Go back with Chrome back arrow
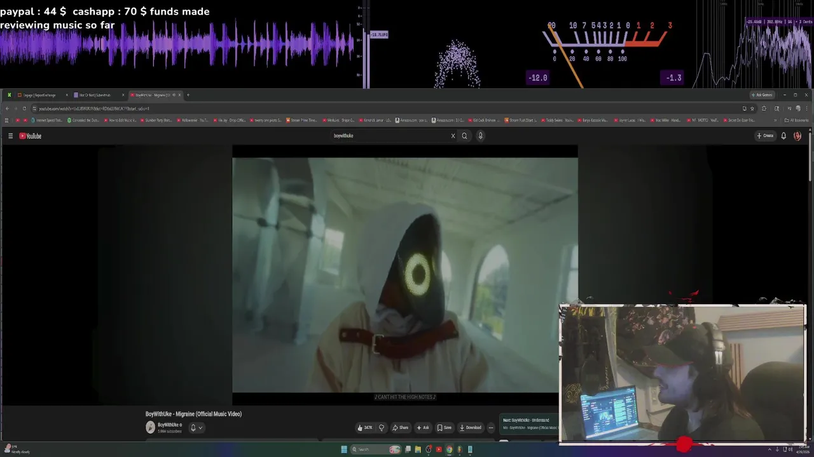The width and height of the screenshot is (814, 457). click(x=7, y=109)
